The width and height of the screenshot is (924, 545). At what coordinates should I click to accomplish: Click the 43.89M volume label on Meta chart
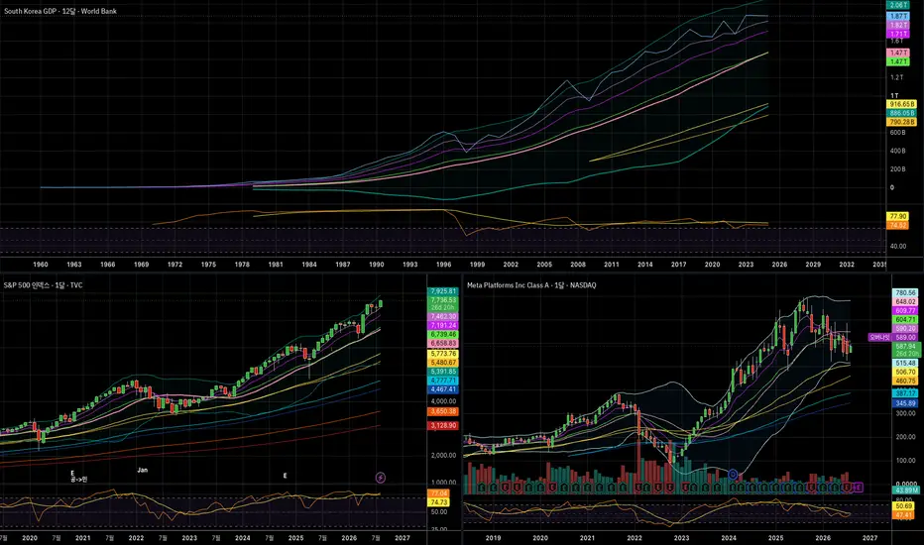[x=906, y=490]
